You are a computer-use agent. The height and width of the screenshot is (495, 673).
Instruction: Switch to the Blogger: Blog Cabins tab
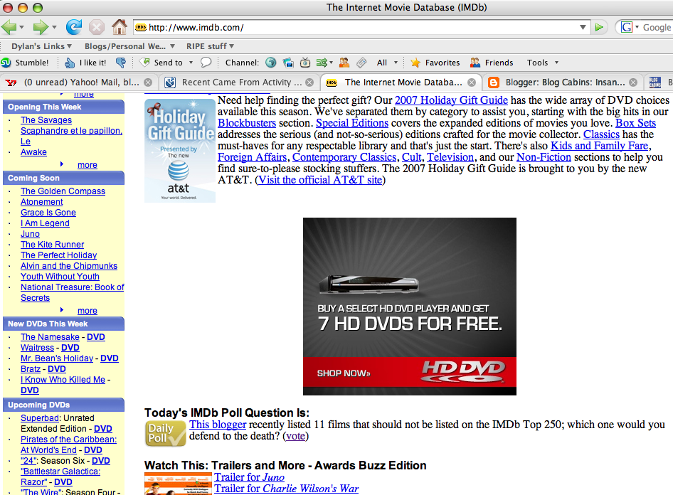(x=564, y=82)
